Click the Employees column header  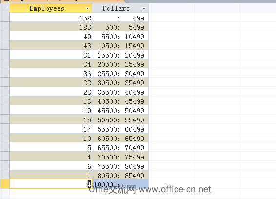click(x=51, y=8)
